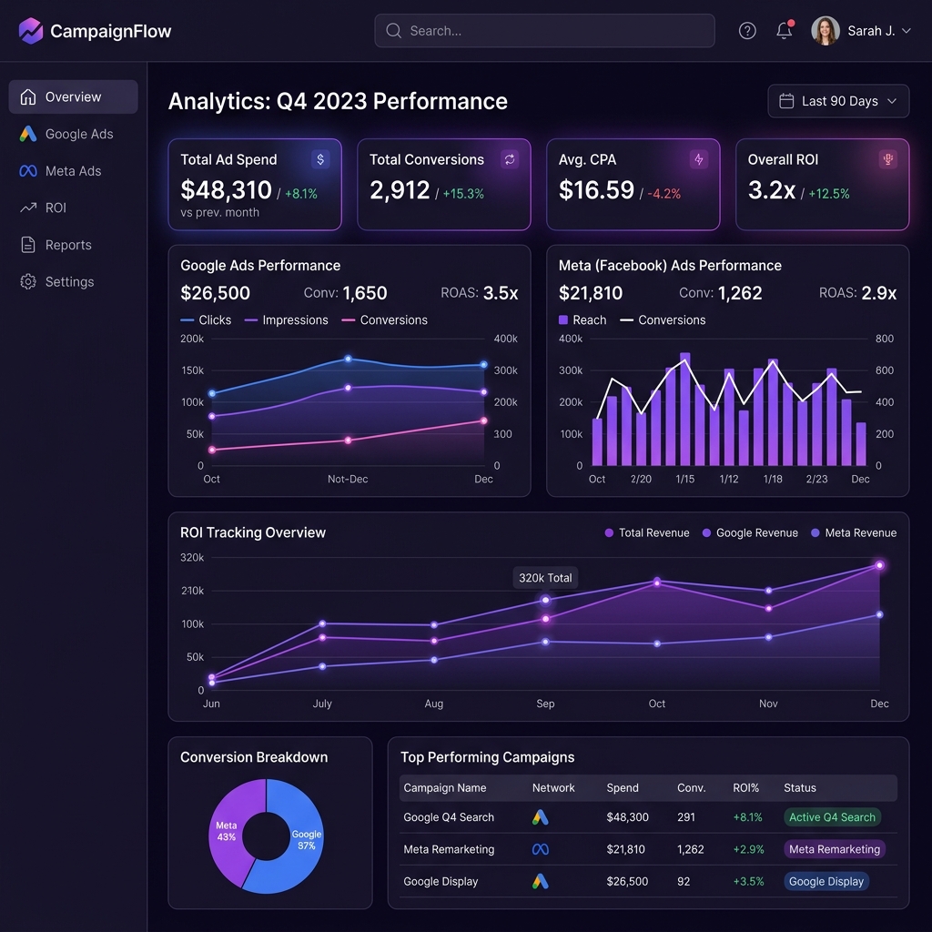Click the Overview home icon
Viewport: 932px width, 932px height.
[x=28, y=96]
